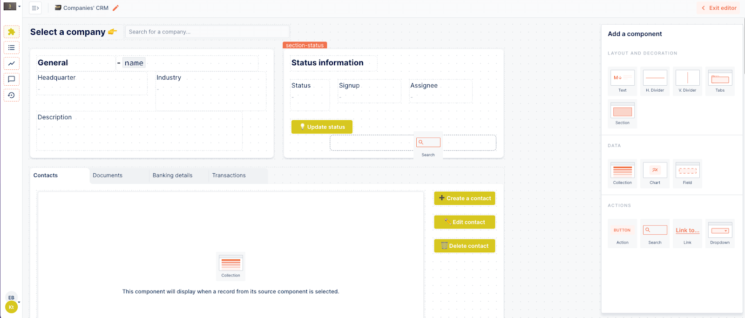Select the Tabs component

coord(720,81)
